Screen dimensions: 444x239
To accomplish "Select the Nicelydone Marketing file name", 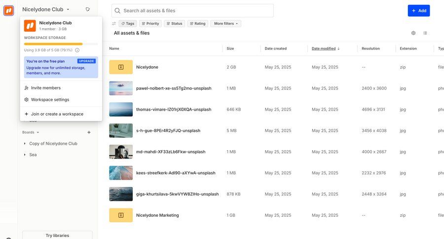I will [157, 215].
